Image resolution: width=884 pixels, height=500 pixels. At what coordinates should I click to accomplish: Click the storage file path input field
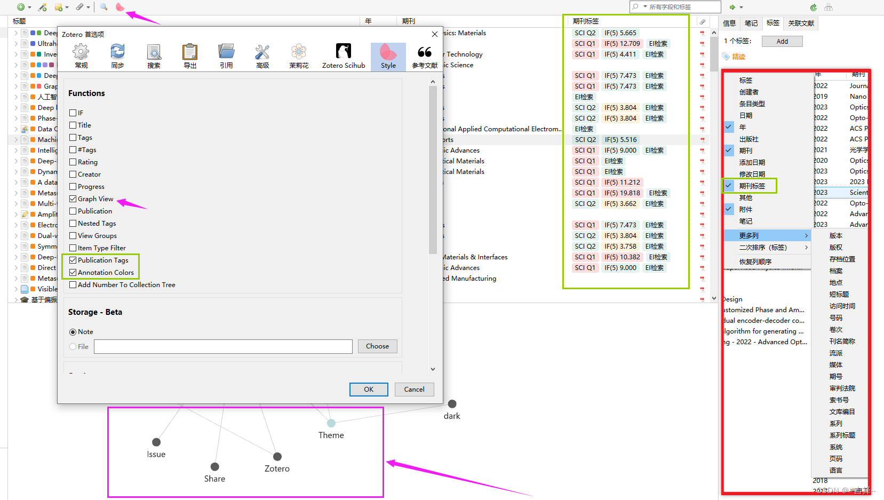223,346
